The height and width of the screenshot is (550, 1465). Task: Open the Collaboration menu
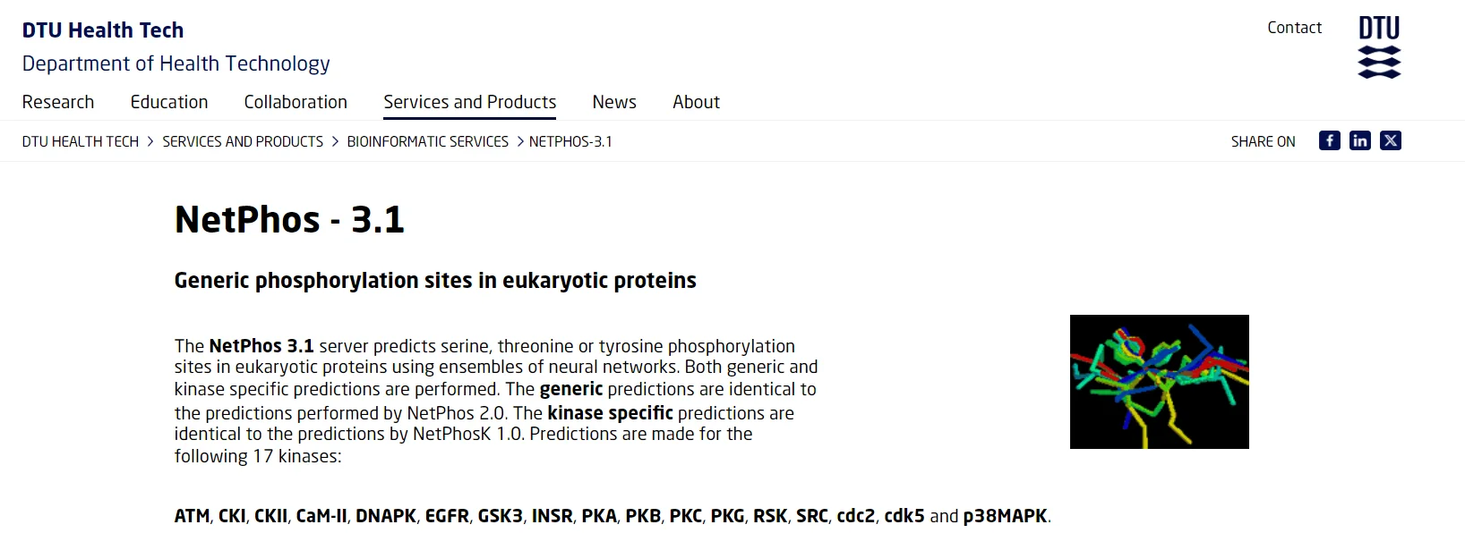pyautogui.click(x=296, y=102)
